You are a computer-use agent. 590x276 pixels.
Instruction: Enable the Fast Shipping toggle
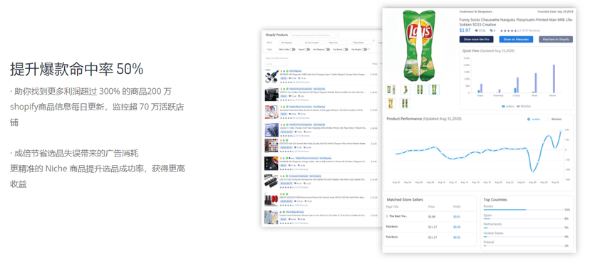point(327,49)
